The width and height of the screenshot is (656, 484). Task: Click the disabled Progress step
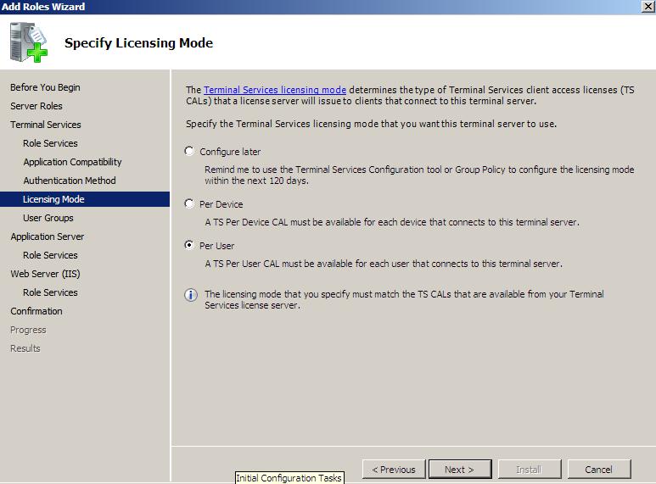pos(28,330)
